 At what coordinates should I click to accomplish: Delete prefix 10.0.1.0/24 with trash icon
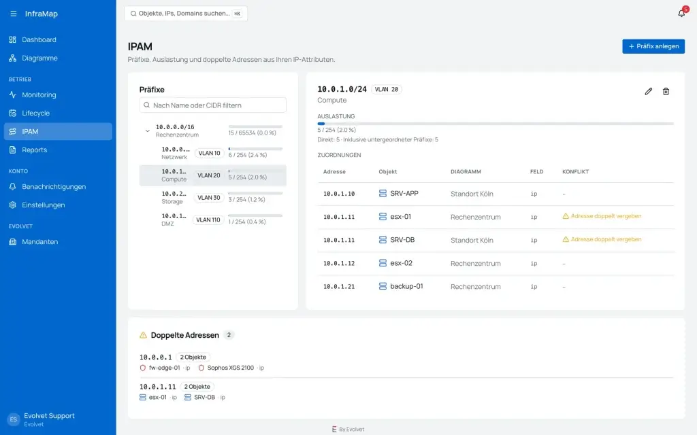(666, 92)
